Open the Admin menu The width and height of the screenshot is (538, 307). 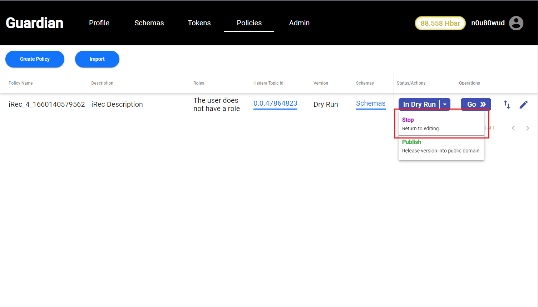(299, 23)
